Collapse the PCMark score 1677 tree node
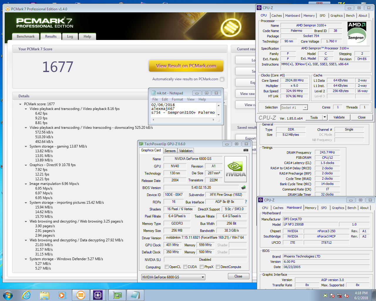Image resolution: width=376 pixels, height=301 pixels. point(20,104)
